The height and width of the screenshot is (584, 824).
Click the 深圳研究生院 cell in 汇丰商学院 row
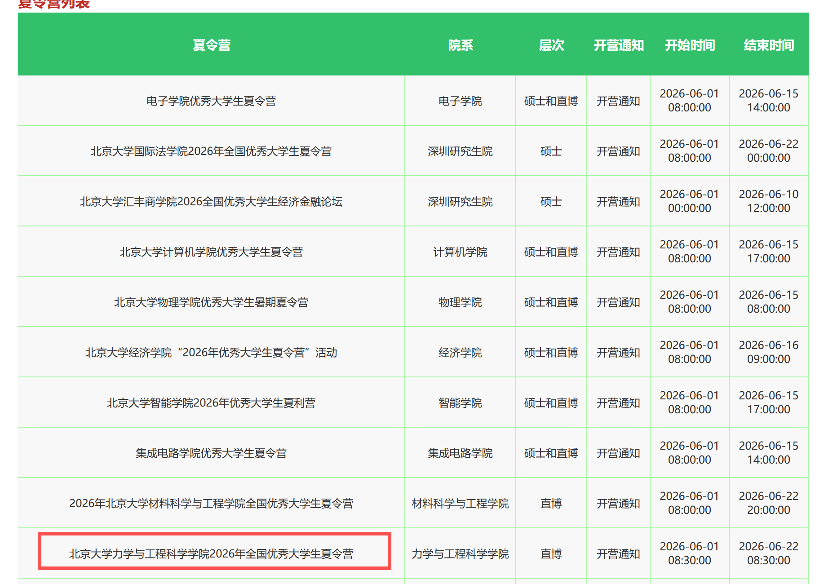[461, 202]
